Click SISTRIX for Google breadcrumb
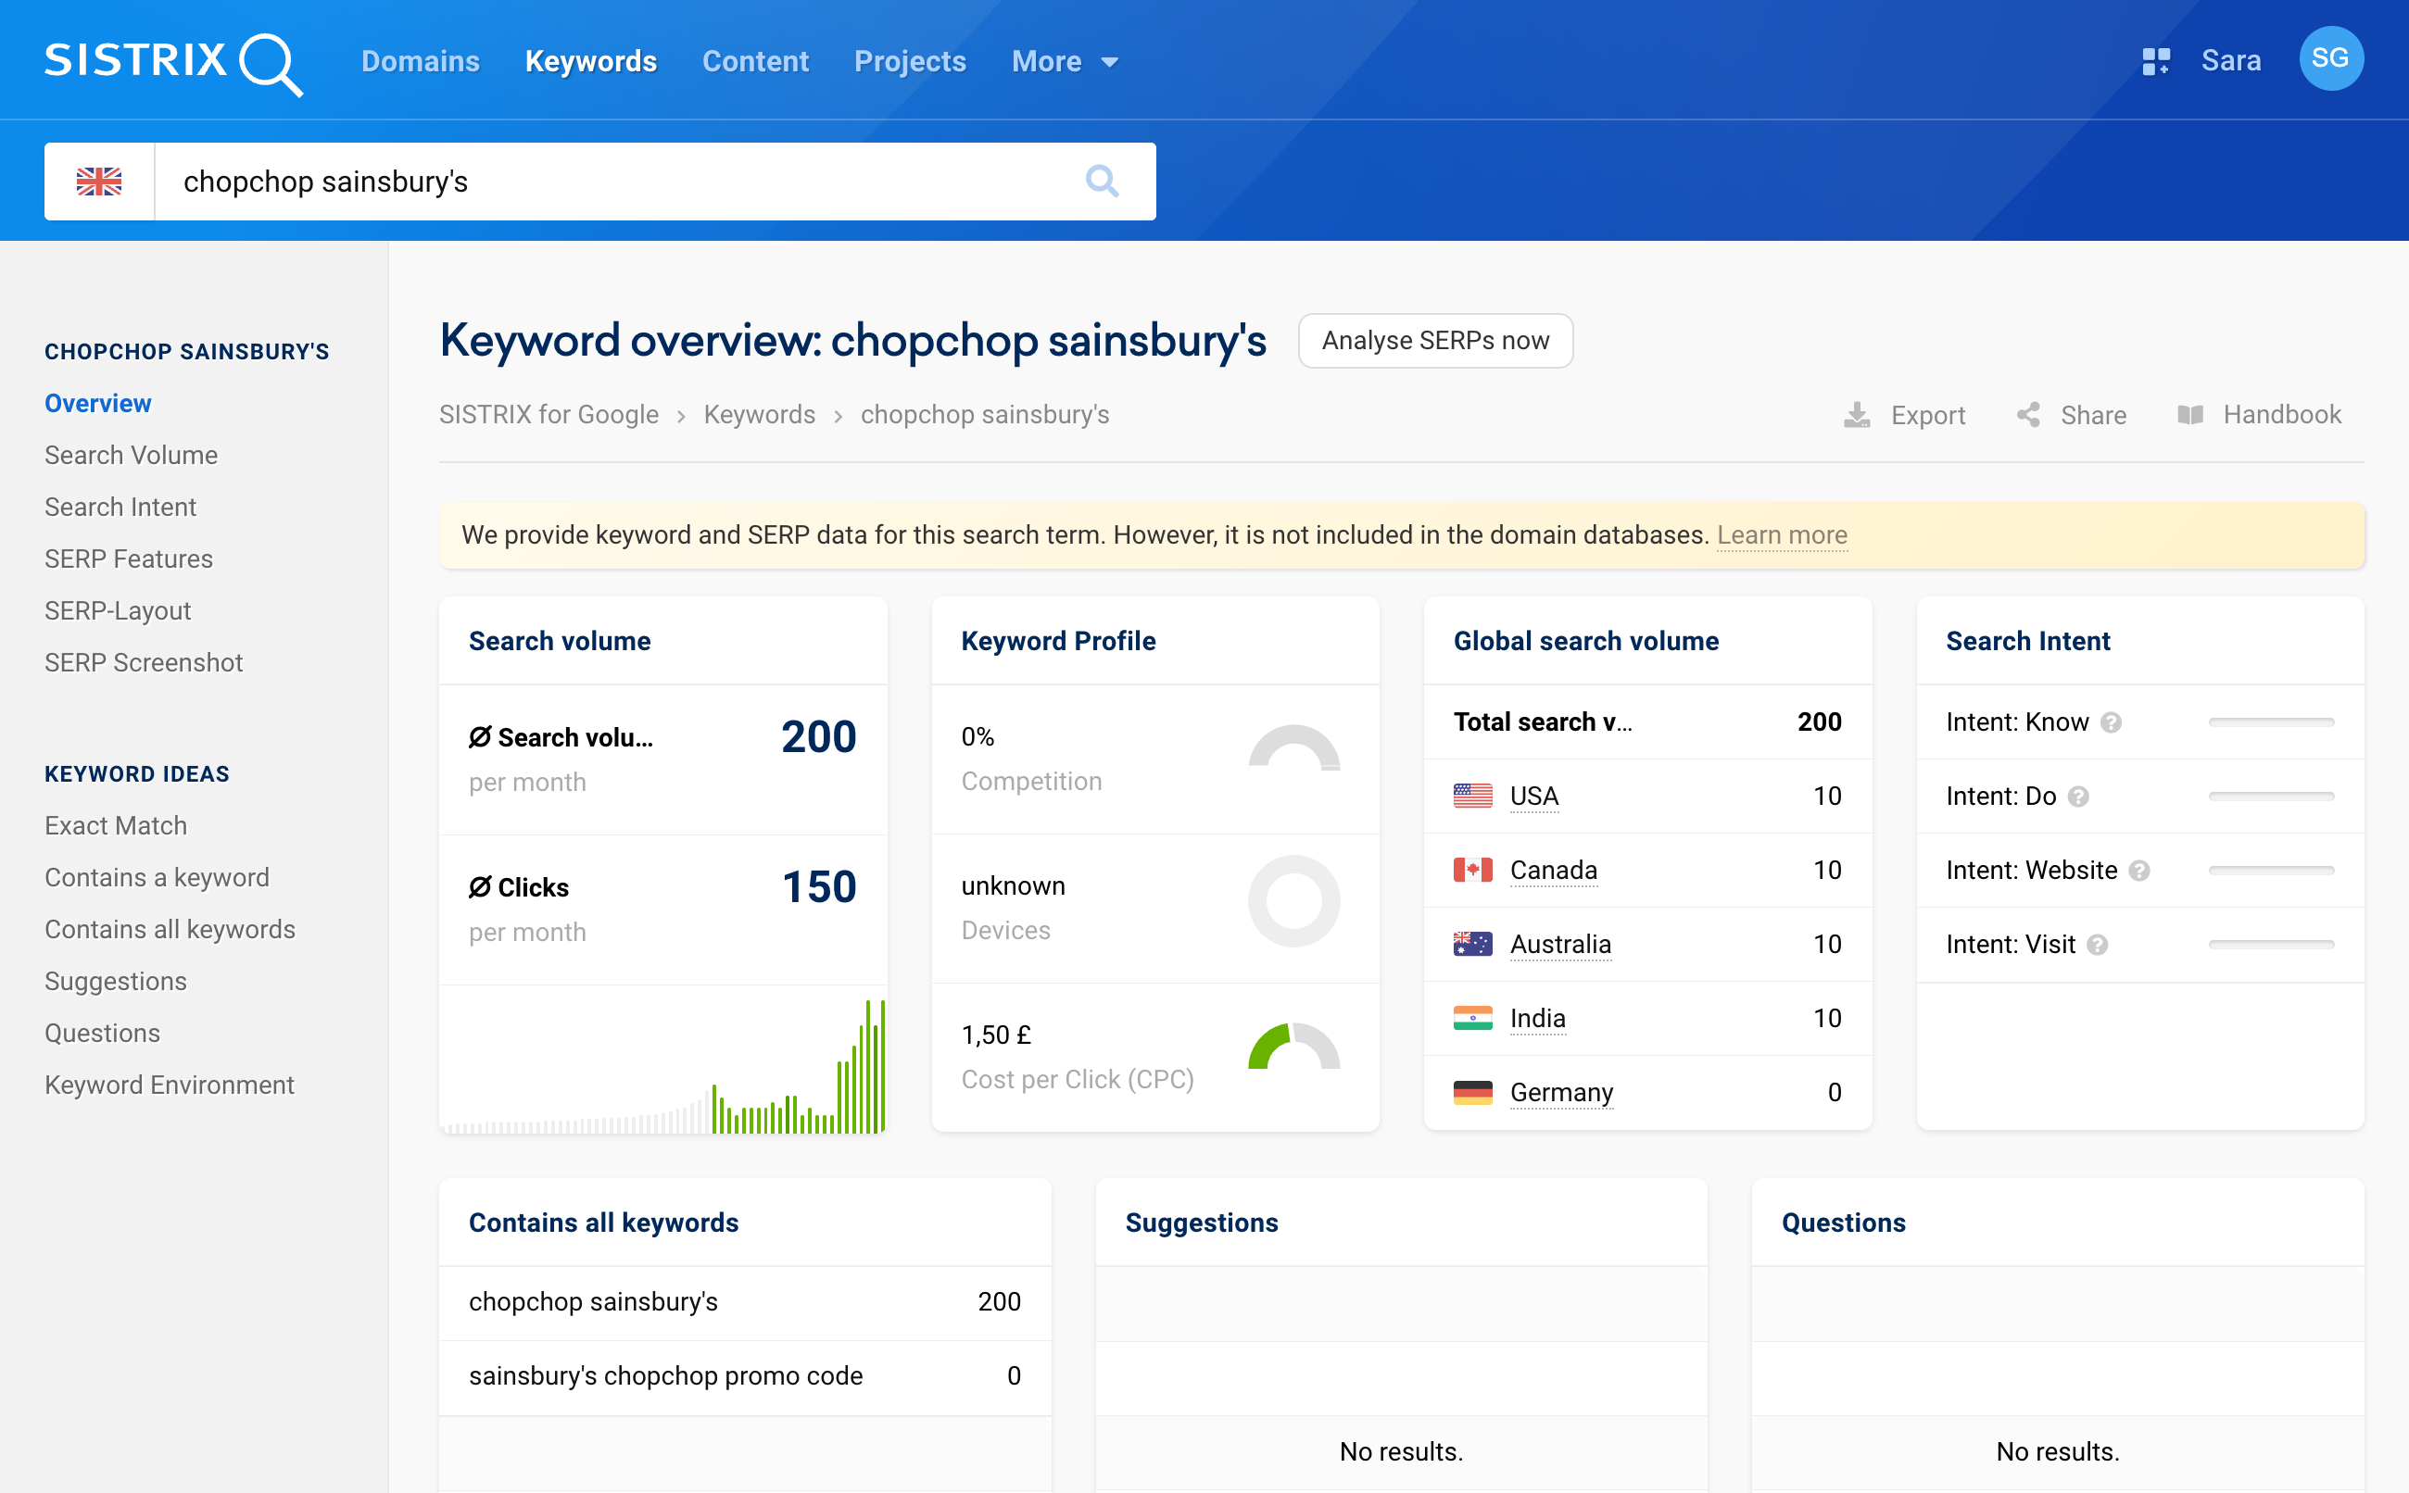The width and height of the screenshot is (2409, 1493). 549,415
